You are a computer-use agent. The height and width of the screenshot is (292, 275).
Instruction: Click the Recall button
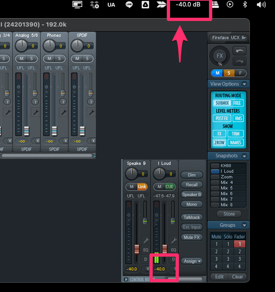pos(191,185)
